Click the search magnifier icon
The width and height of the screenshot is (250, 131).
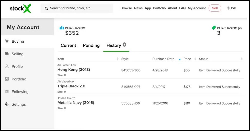(46, 8)
